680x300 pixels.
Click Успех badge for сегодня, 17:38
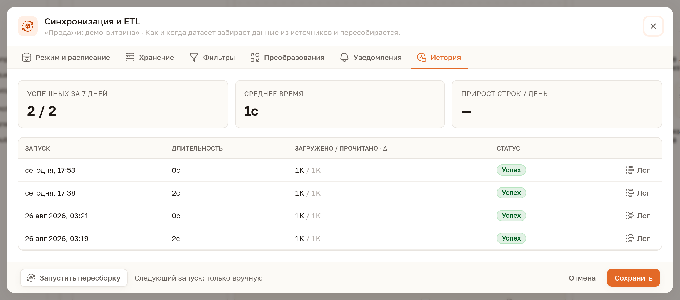pyautogui.click(x=511, y=193)
